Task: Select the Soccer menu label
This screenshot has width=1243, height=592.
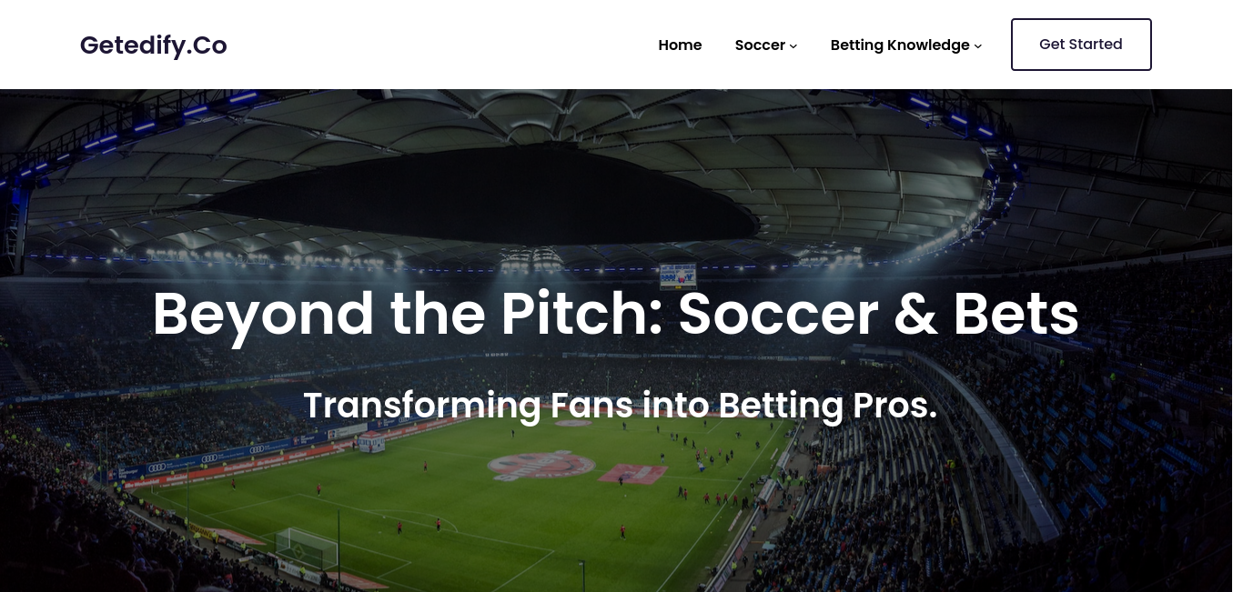Action: pos(760,45)
